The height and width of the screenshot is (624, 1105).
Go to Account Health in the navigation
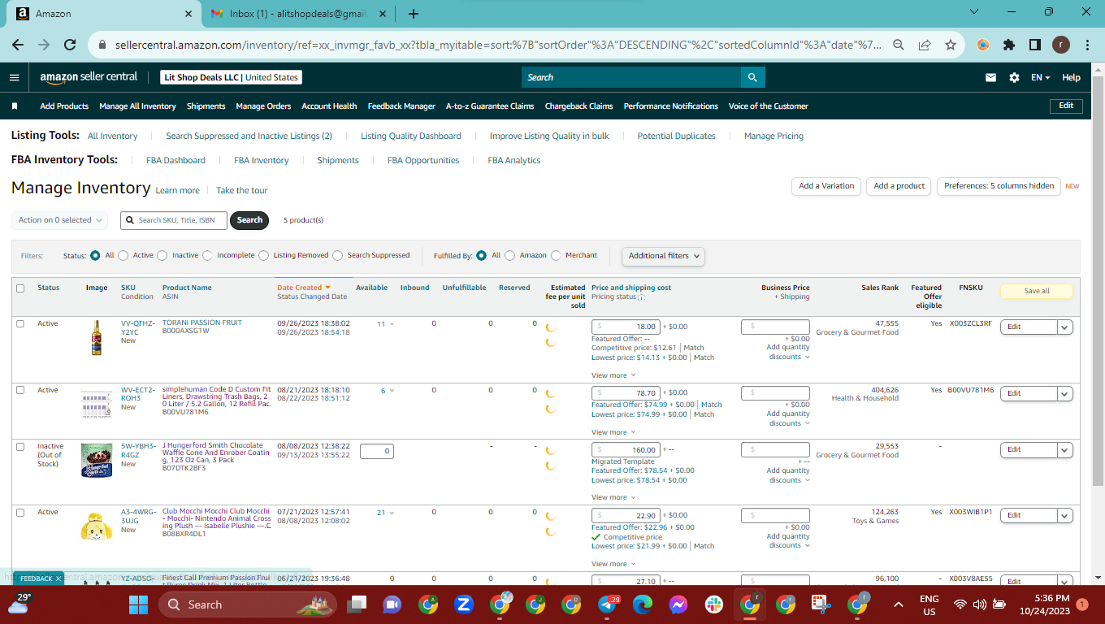[329, 106]
